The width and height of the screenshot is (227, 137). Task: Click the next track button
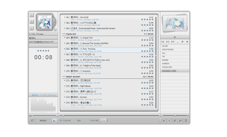(32, 28)
